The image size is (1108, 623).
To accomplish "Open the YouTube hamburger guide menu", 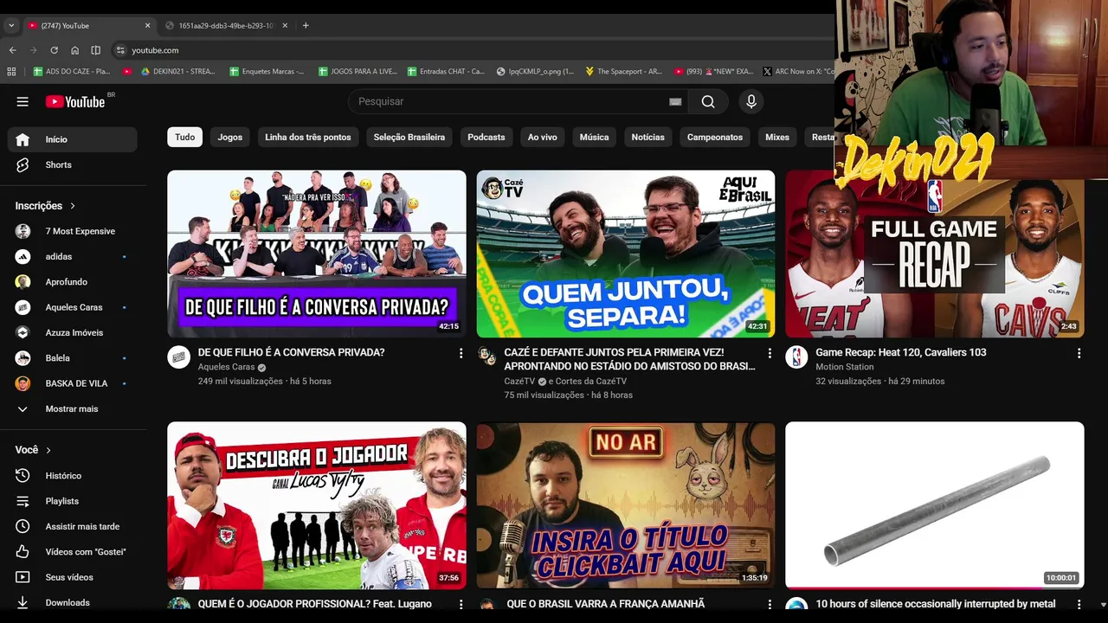I will 23,101.
